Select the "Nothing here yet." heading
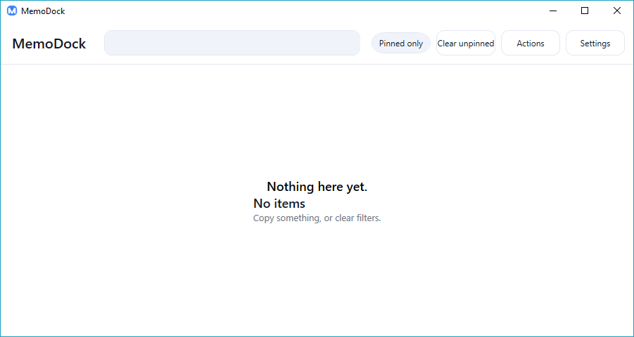 click(317, 187)
